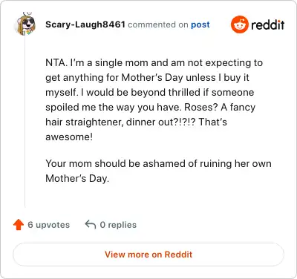
Task: Click the "6 upvotes" count label
Action: [x=49, y=225]
